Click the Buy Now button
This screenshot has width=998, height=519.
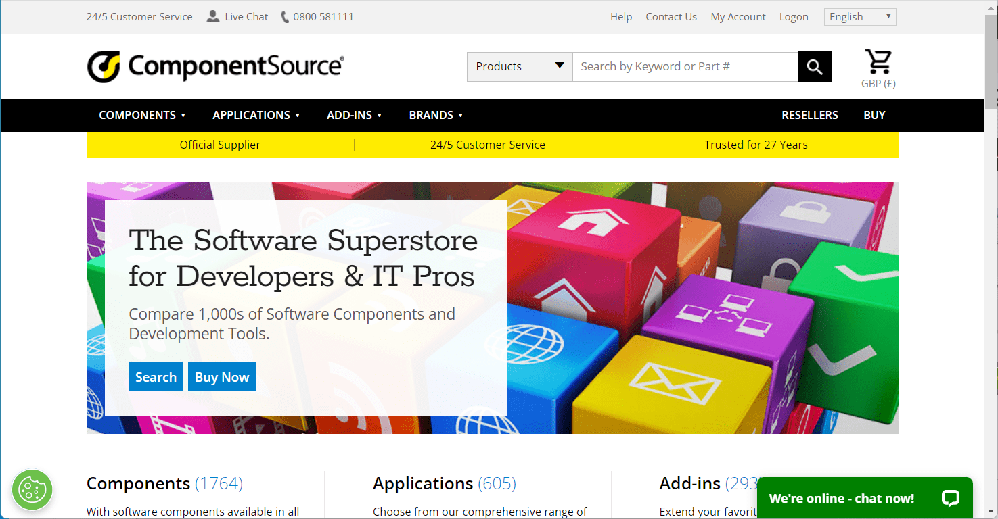point(221,376)
